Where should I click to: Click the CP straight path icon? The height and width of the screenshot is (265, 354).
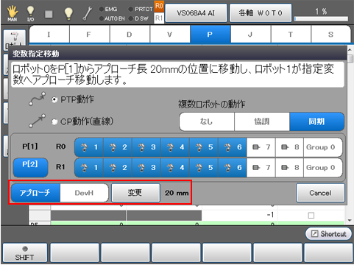(x=37, y=121)
